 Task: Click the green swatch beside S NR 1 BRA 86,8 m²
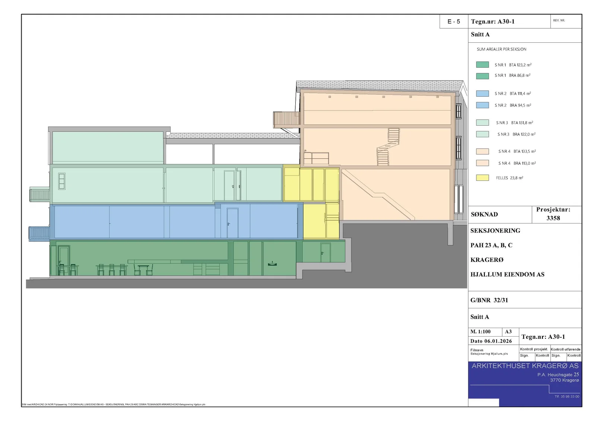tap(482, 76)
